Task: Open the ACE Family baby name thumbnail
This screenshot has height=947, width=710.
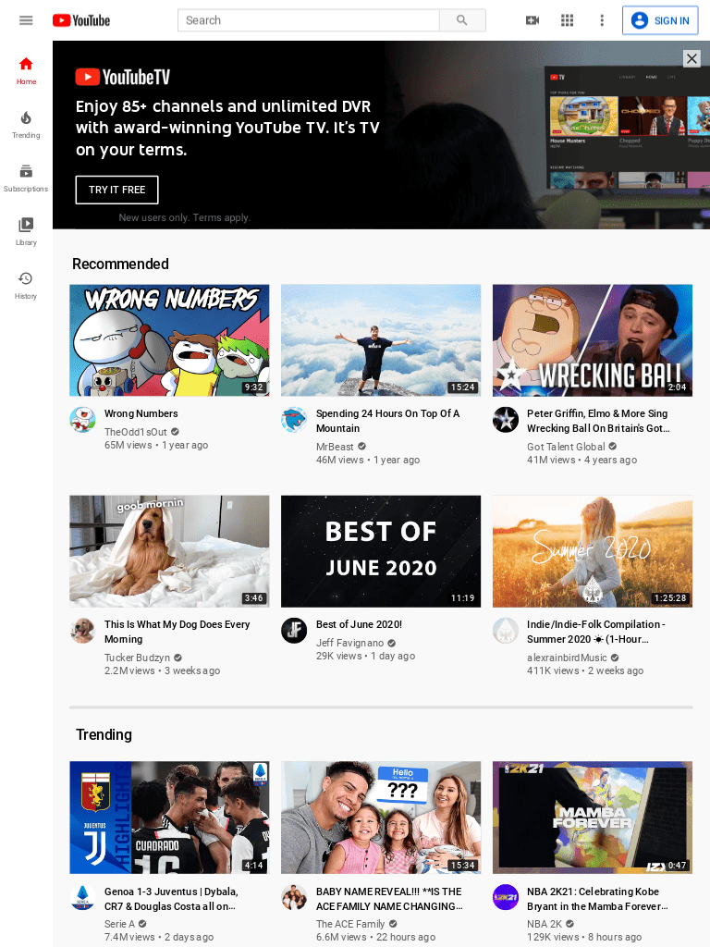Action: pos(381,818)
